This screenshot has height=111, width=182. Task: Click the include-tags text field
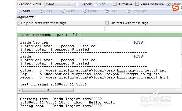[x=61, y=28]
